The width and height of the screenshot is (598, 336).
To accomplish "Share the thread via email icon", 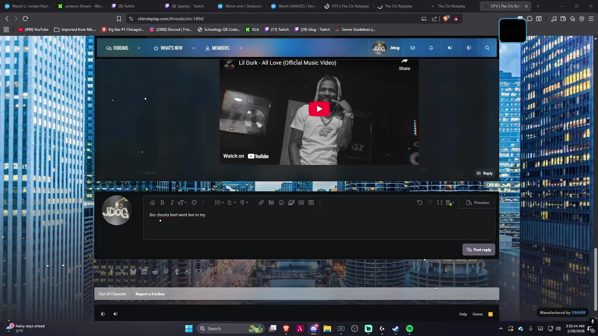I will [199, 271].
